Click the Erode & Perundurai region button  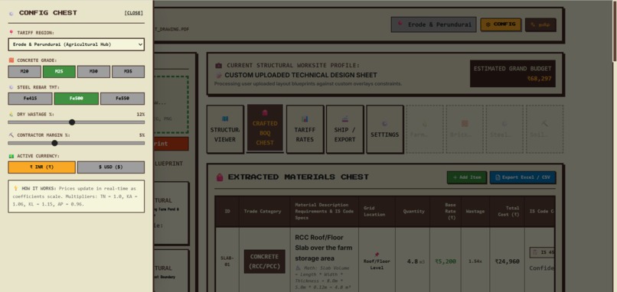433,24
